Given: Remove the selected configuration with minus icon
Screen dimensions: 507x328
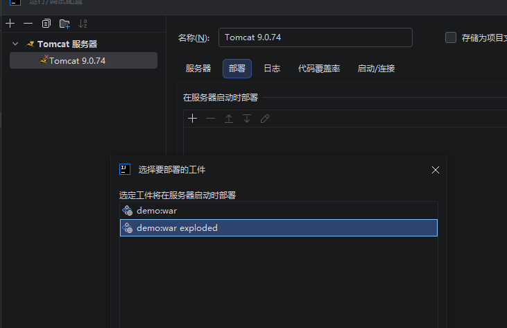Looking at the screenshot, I should (28, 24).
